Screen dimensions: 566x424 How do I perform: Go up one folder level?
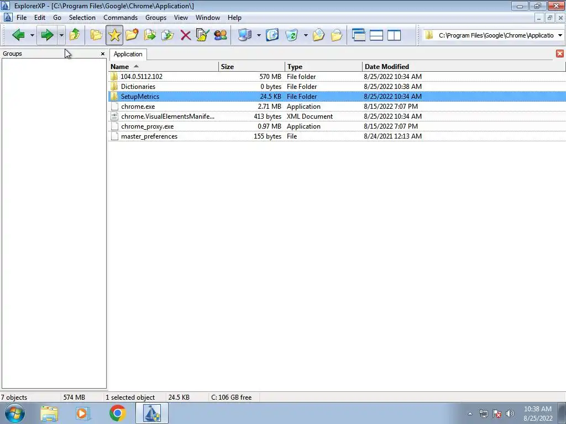[x=75, y=35]
